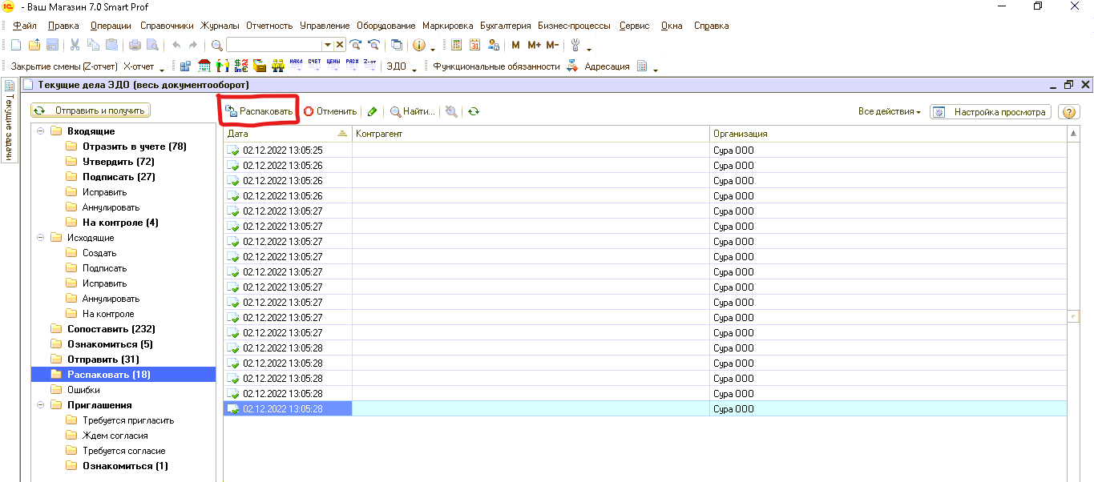
Task: Click the Отправить и получить button
Action: click(x=91, y=110)
